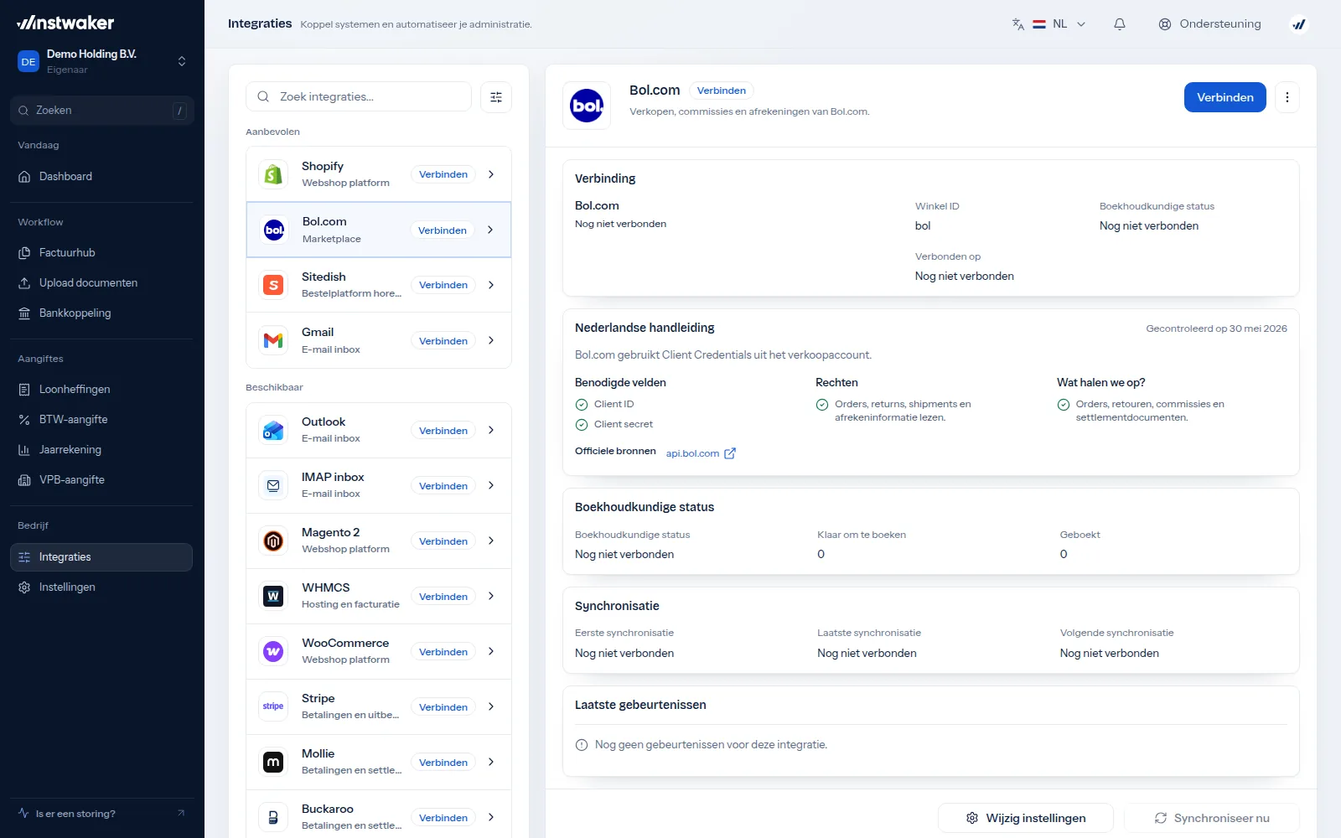Expand the WooCommerce row chevron

tap(491, 651)
